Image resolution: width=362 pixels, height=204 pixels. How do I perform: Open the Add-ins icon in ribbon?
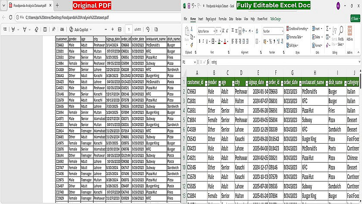350,33
